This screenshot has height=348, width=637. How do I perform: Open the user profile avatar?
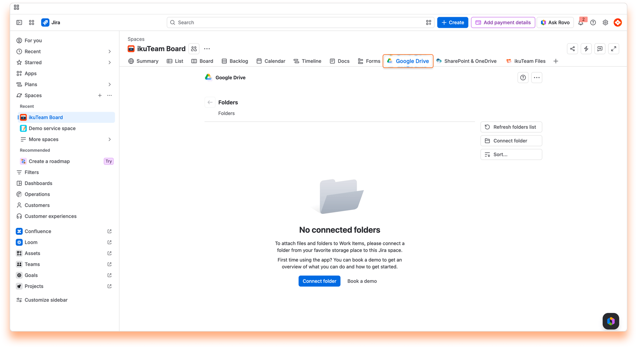point(618,22)
